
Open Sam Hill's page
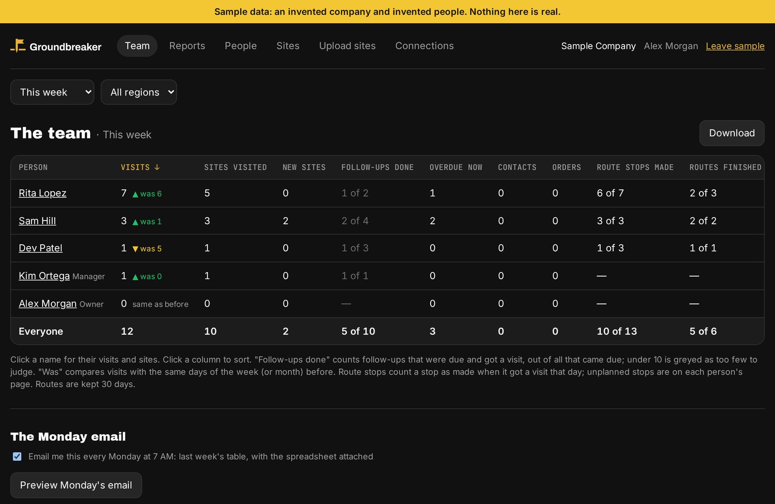tap(37, 220)
